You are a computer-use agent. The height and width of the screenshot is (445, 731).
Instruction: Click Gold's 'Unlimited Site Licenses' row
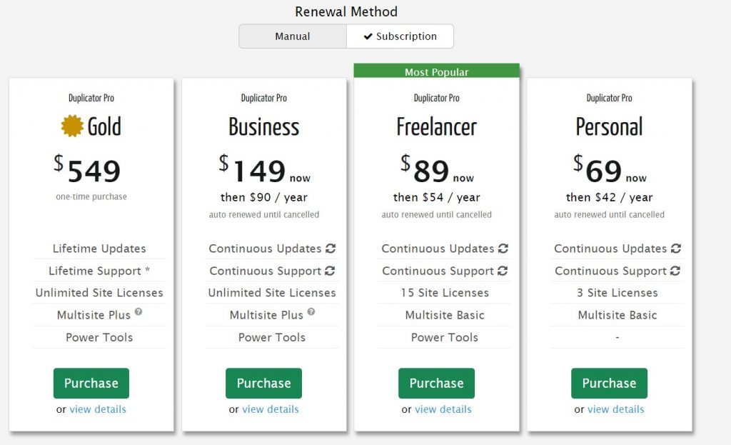click(x=99, y=293)
